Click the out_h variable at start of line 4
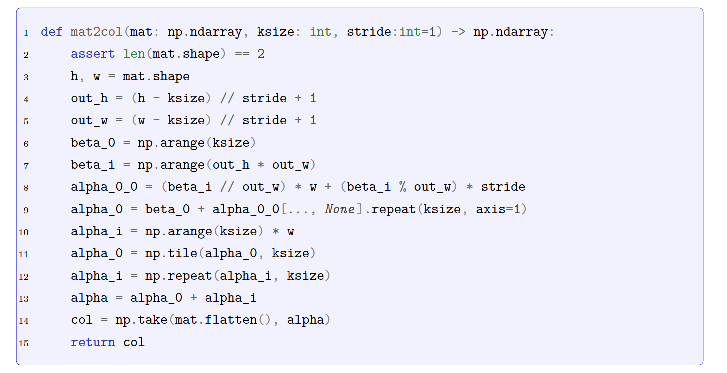This screenshot has width=727, height=373. (89, 99)
